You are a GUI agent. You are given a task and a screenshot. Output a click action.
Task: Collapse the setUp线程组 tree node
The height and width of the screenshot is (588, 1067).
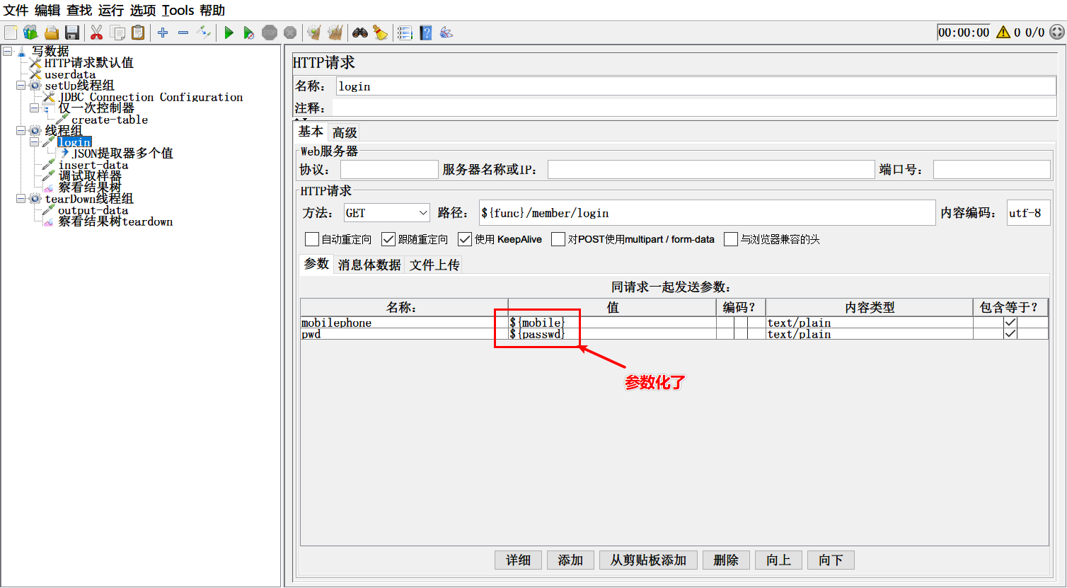click(x=21, y=86)
